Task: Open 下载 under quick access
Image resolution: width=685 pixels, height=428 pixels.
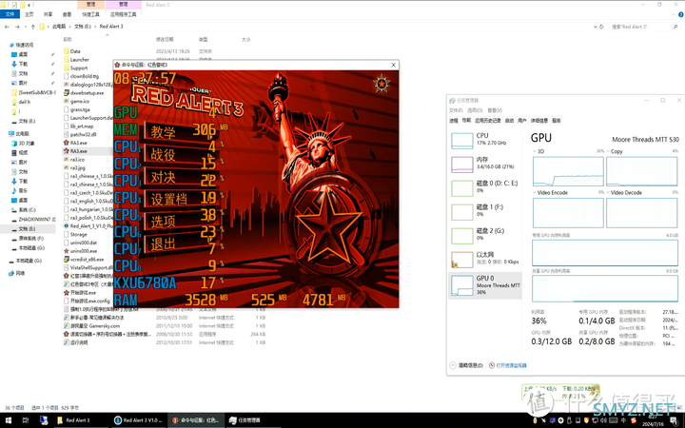Action: click(23, 64)
